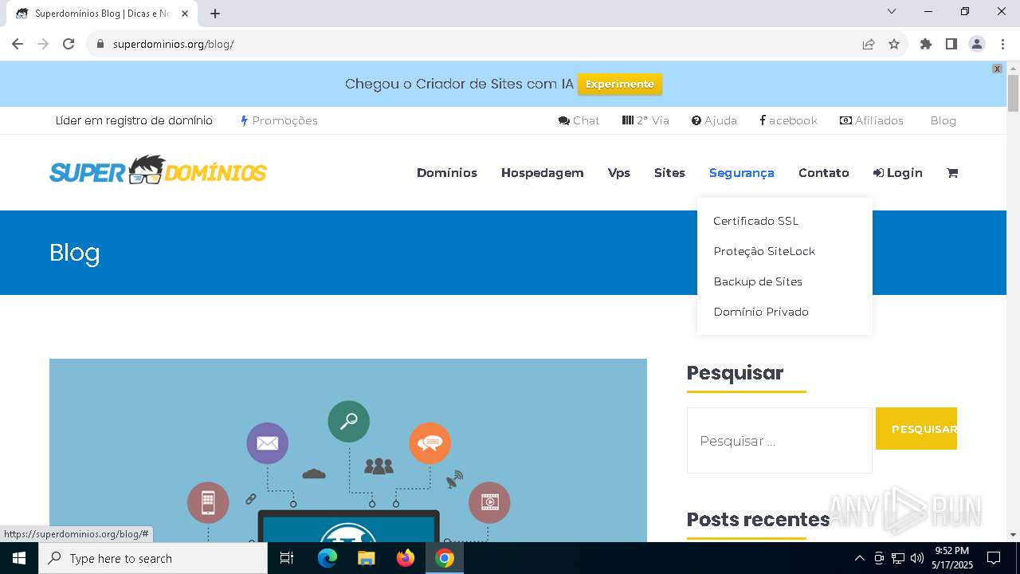This screenshot has height=574, width=1020.
Task: Open Firefox from taskbar
Action: [x=405, y=558]
